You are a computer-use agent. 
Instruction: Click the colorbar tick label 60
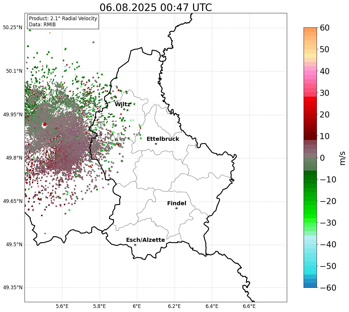324,28
